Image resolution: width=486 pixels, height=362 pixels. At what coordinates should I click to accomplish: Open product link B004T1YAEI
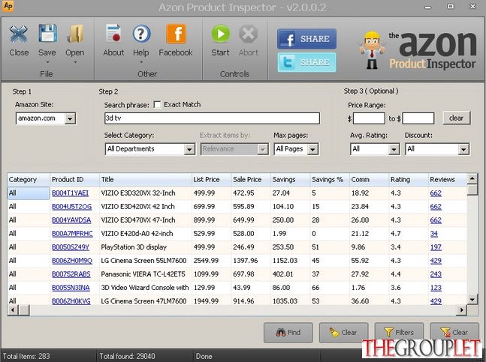click(70, 193)
